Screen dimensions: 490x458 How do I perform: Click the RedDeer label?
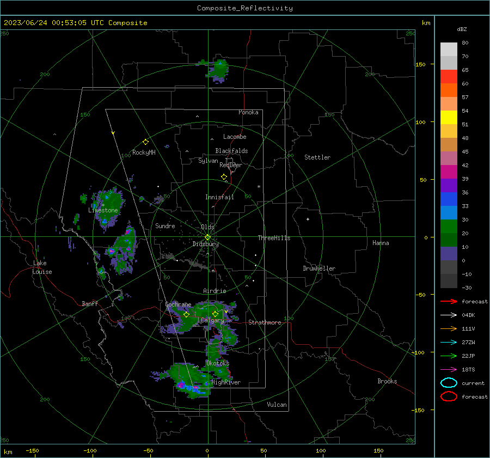click(231, 165)
